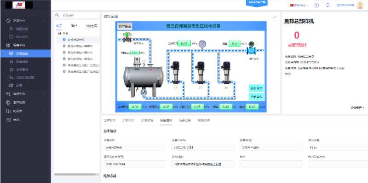Click the round pressure gauge in the diagram

tap(202, 44)
